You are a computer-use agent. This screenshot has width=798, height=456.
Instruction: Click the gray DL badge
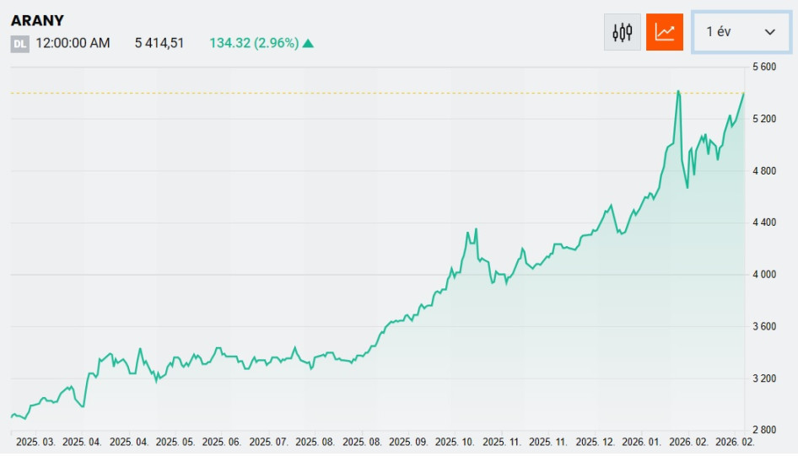tap(19, 44)
